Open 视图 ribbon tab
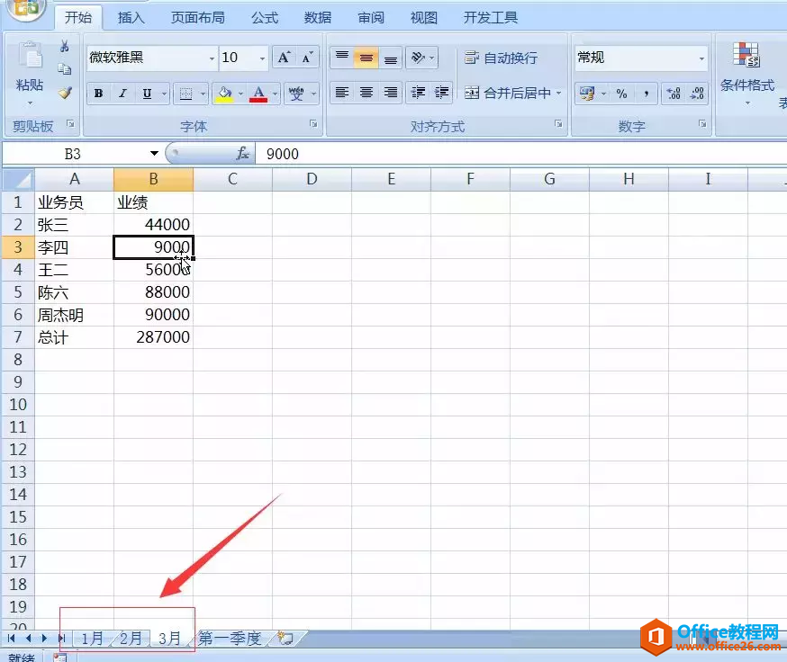This screenshot has height=662, width=787. 424,18
